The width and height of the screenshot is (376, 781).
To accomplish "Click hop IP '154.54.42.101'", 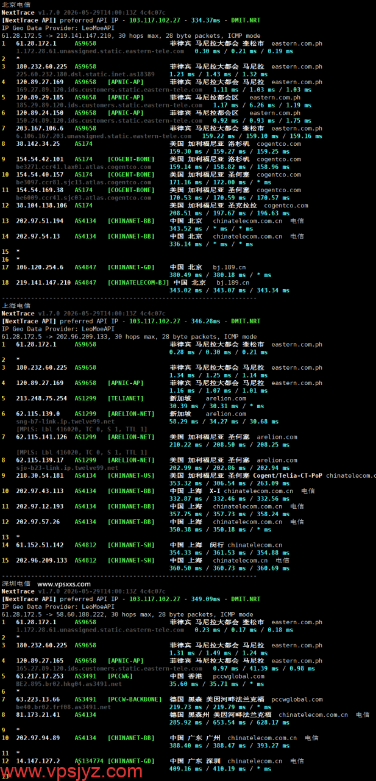I will click(x=40, y=159).
